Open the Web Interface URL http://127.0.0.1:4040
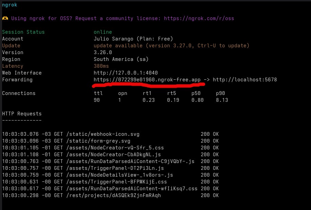Viewport: 311px width, 210px height. pos(126,73)
